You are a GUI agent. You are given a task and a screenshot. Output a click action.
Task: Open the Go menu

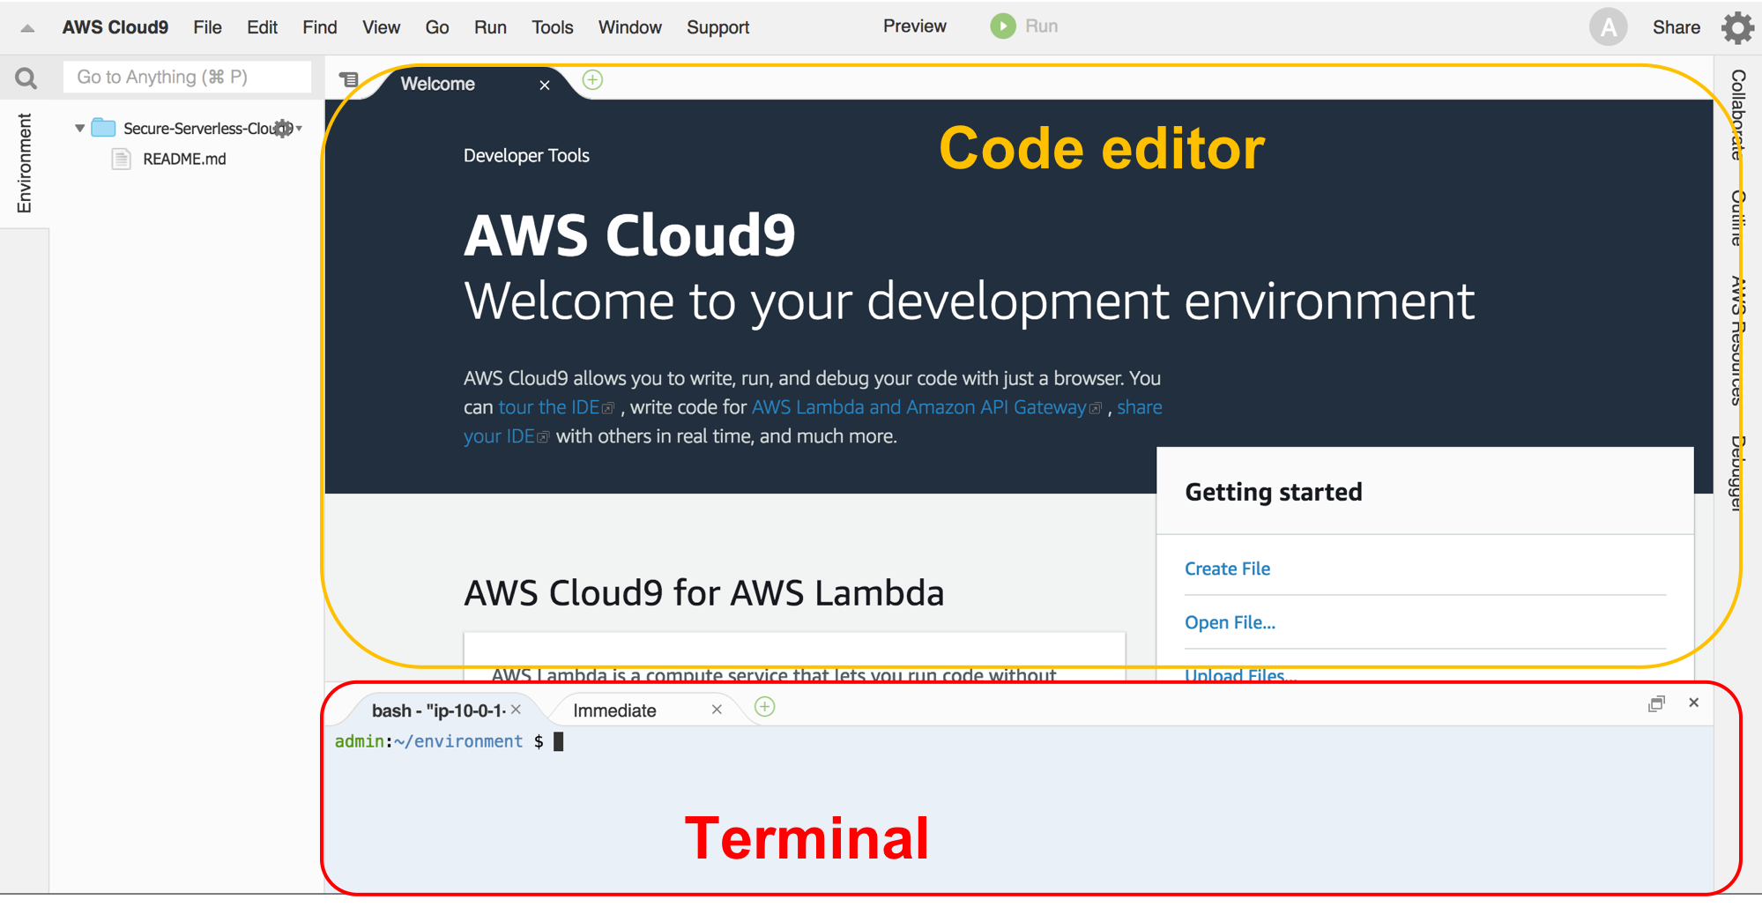click(x=436, y=27)
